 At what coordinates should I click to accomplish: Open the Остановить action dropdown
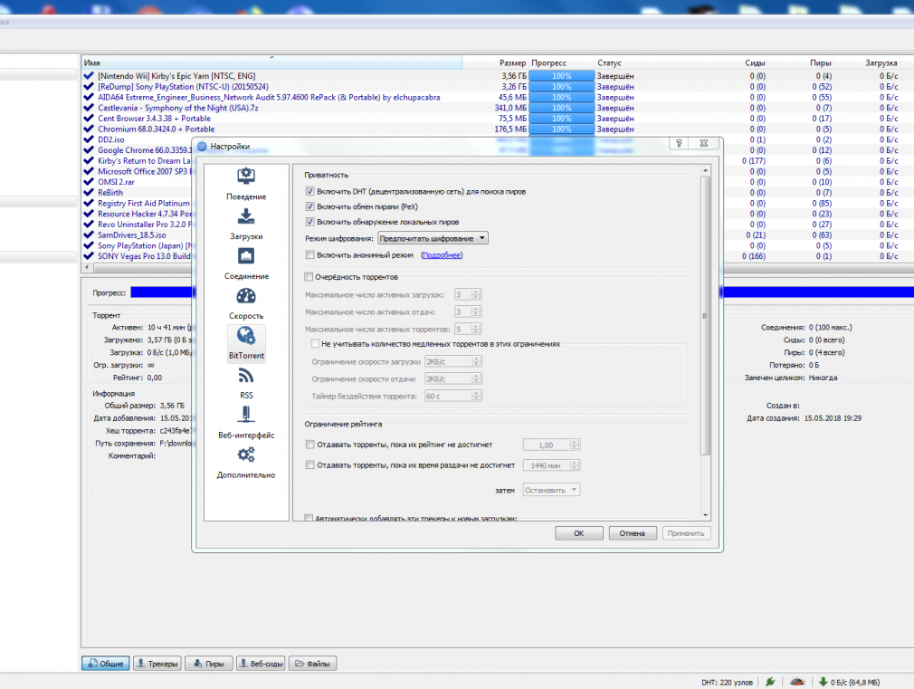tap(551, 490)
